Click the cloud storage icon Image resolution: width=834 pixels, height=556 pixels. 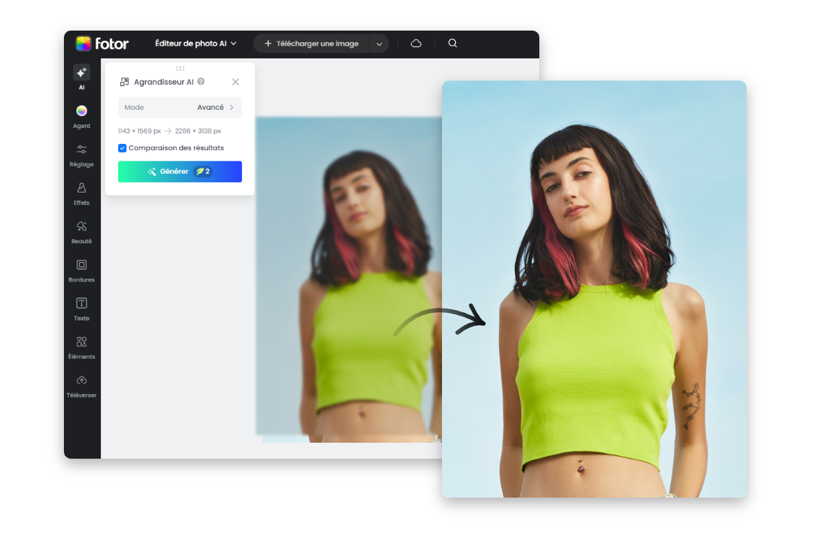coord(416,43)
